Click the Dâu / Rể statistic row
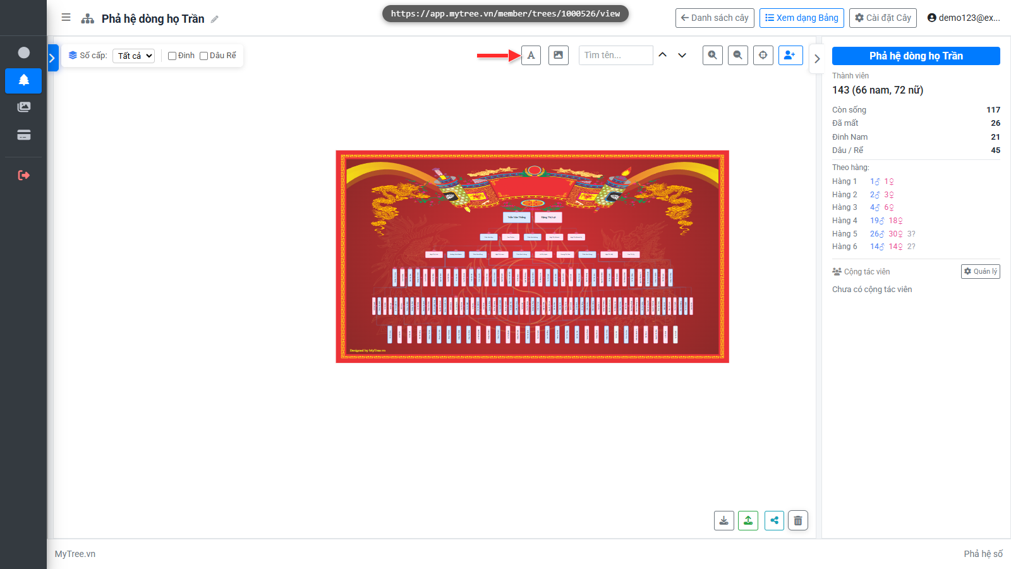Screen dimensions: 1011x569 [x=916, y=150]
